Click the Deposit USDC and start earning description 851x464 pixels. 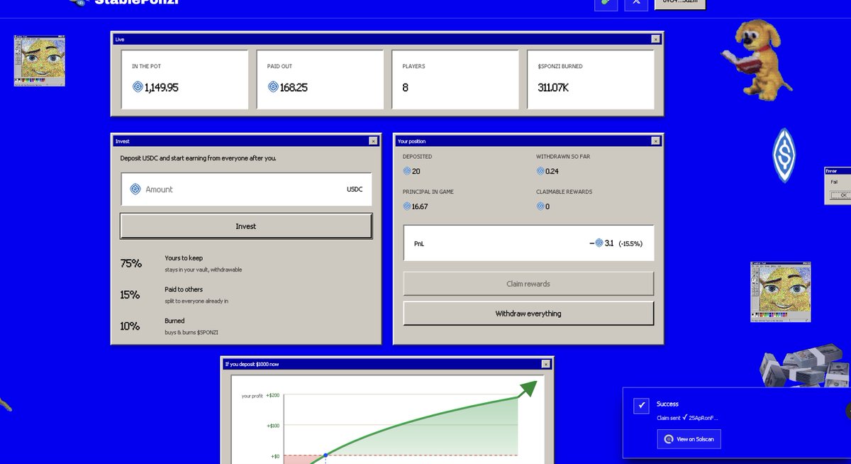[199, 158]
